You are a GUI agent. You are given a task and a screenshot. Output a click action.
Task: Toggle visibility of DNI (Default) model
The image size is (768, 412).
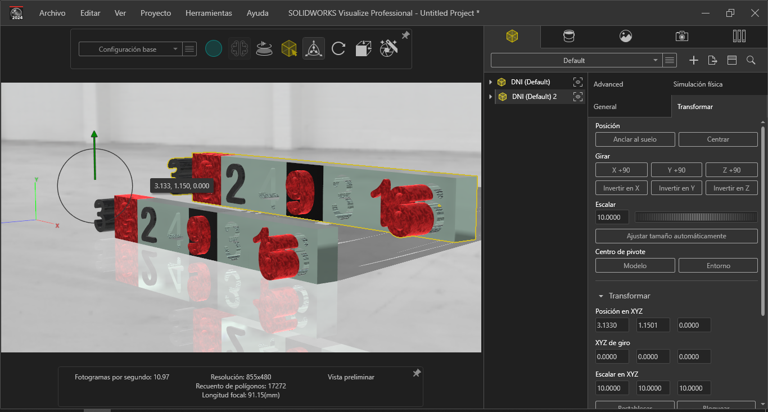pyautogui.click(x=577, y=82)
